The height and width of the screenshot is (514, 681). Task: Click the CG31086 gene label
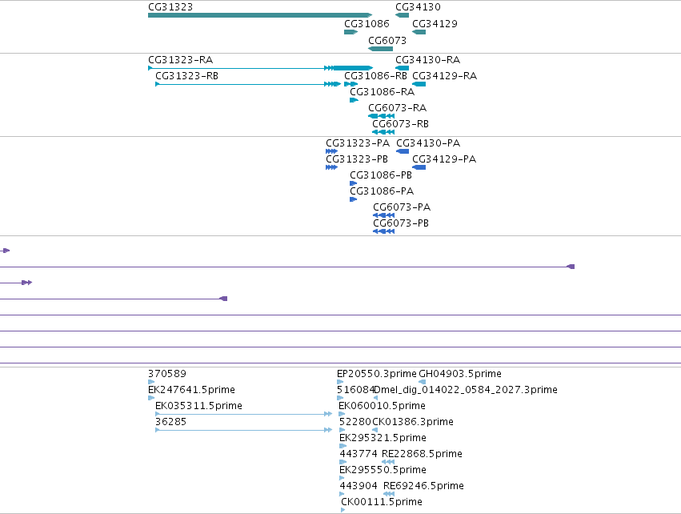tap(367, 23)
